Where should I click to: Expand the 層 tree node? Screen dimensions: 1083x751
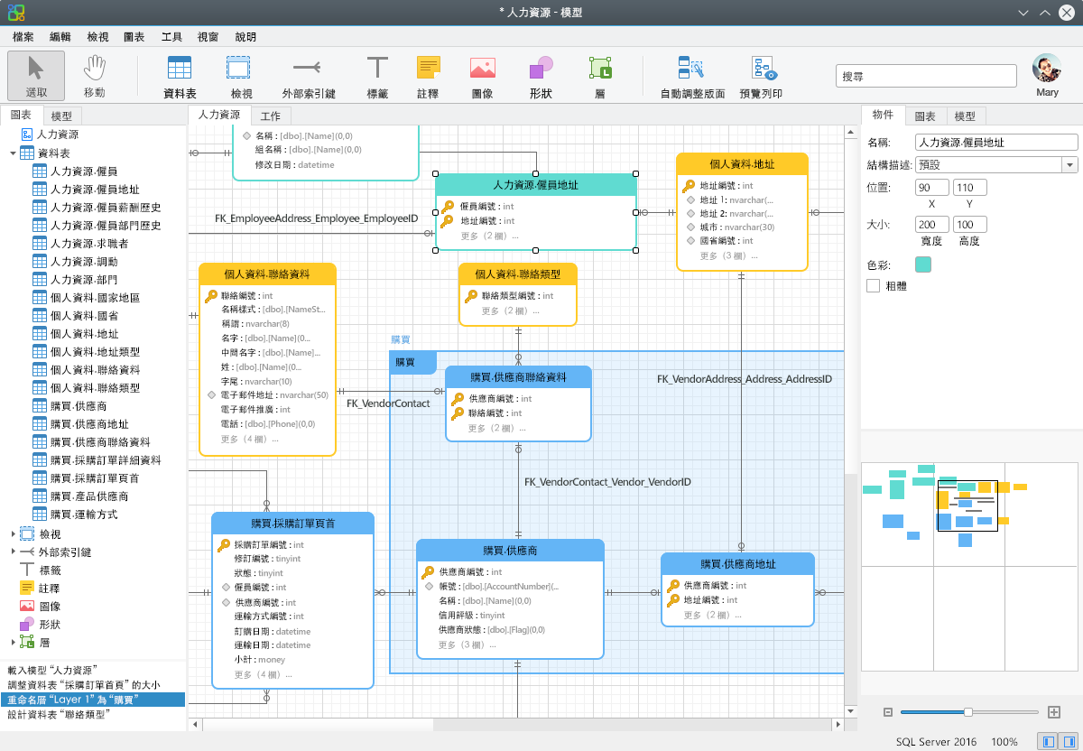click(13, 642)
